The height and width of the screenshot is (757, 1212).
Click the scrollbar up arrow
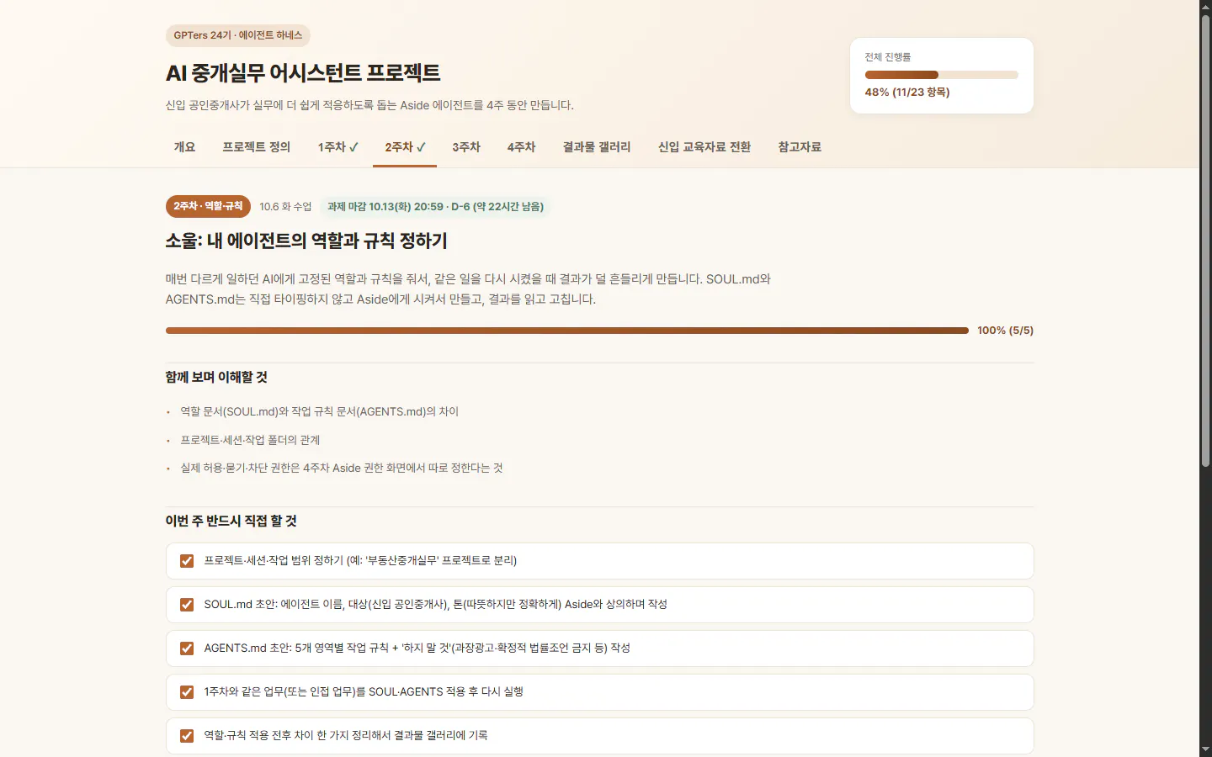click(x=1205, y=7)
